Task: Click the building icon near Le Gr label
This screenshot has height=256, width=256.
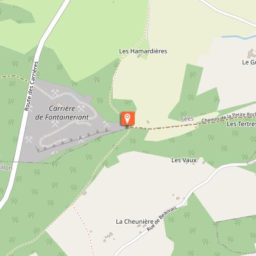Action: coord(252,53)
